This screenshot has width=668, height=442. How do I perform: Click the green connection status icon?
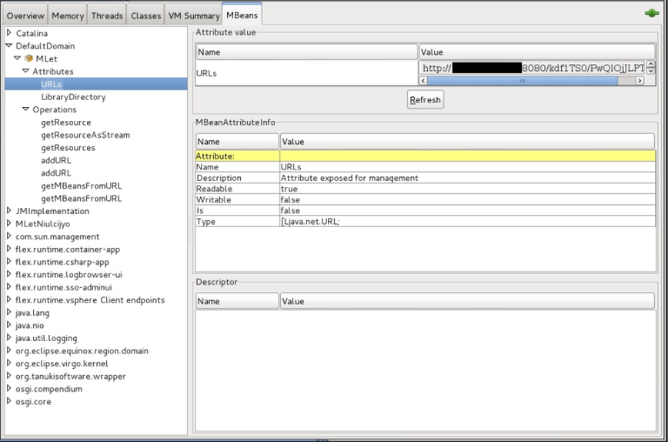pos(652,13)
